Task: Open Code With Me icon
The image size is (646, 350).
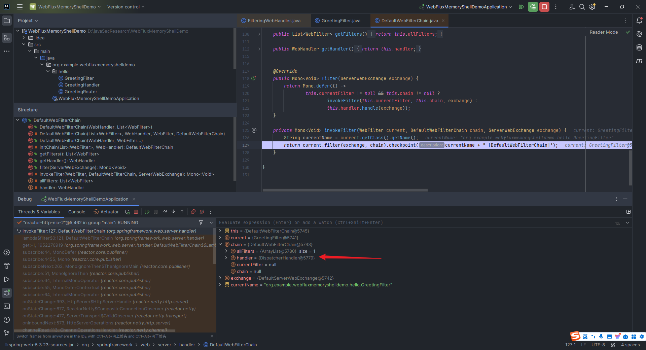Action: (572, 7)
